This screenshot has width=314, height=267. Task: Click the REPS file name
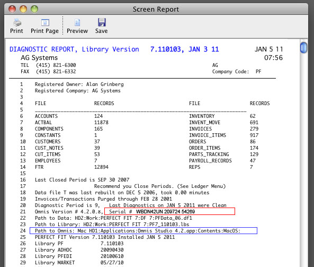(x=195, y=167)
